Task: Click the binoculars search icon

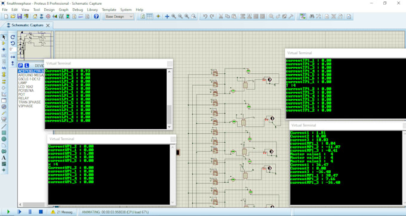Action: point(312,17)
